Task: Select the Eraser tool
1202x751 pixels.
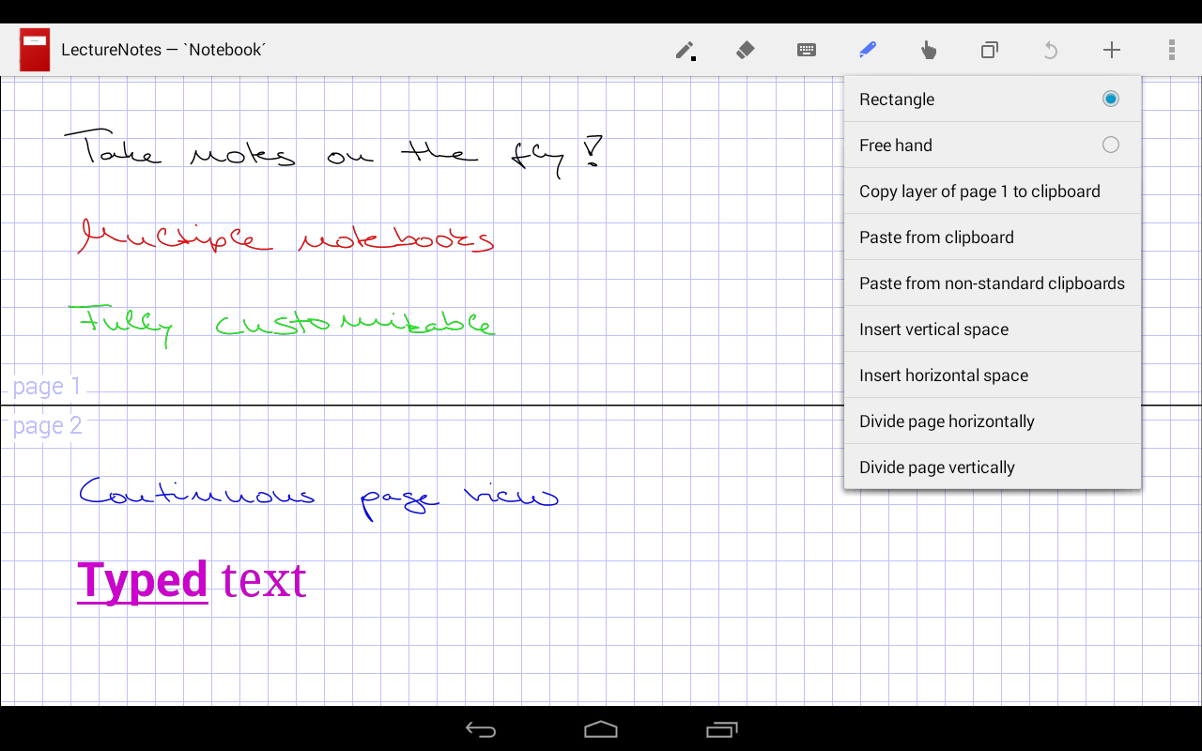Action: pos(745,50)
